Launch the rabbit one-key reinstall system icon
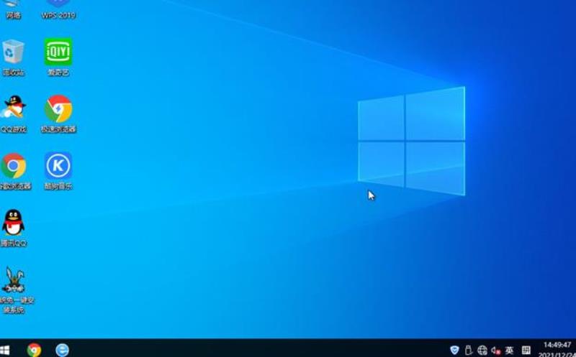 point(13,279)
